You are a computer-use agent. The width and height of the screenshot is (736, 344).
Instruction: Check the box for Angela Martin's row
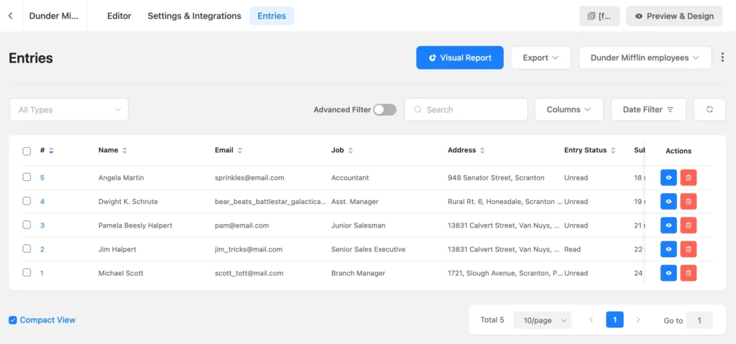tap(27, 177)
